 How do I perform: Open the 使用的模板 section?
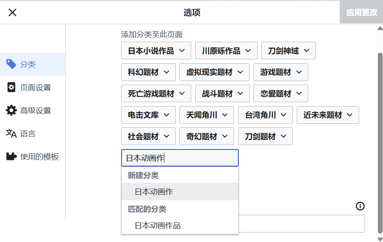click(39, 157)
